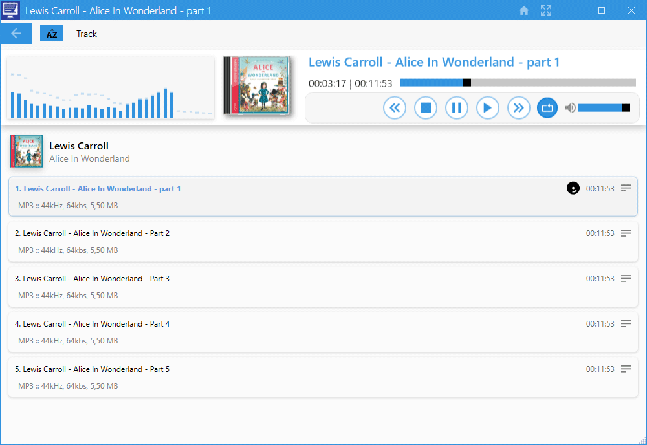
Task: Open the options menu for Part 3
Action: (x=626, y=278)
